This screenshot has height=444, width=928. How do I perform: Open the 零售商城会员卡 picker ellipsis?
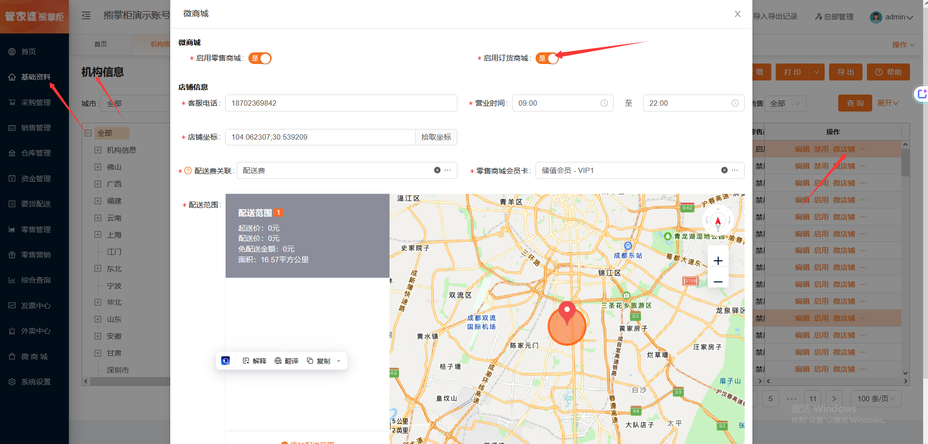pos(735,170)
